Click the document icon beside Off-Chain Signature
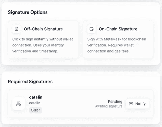162x127 pixels. tap(17, 29)
